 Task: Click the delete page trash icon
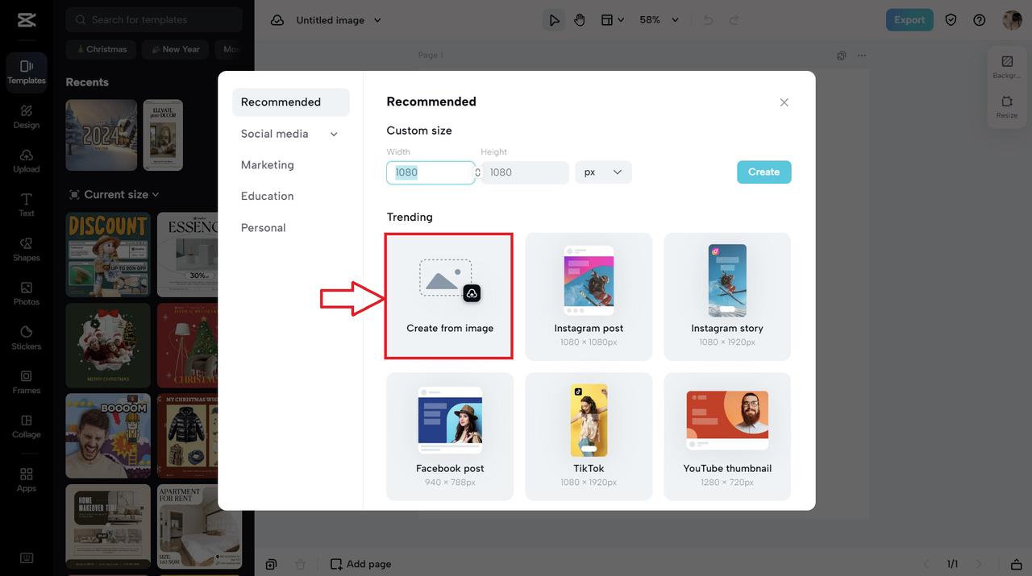(x=300, y=564)
